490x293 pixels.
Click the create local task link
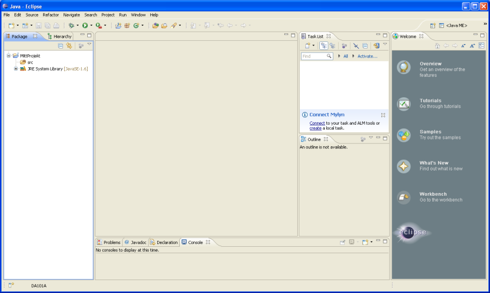[x=316, y=128]
